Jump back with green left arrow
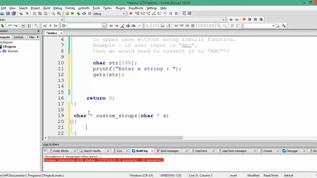 [x=231, y=20]
